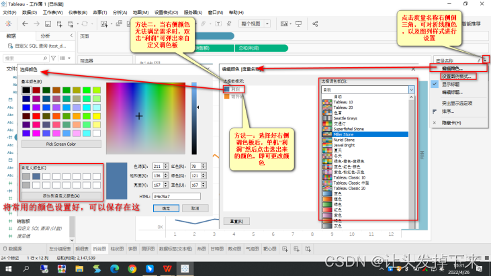Click the pause auto updates icon
Image resolution: width=491 pixels, height=276 pixels.
tap(71, 24)
